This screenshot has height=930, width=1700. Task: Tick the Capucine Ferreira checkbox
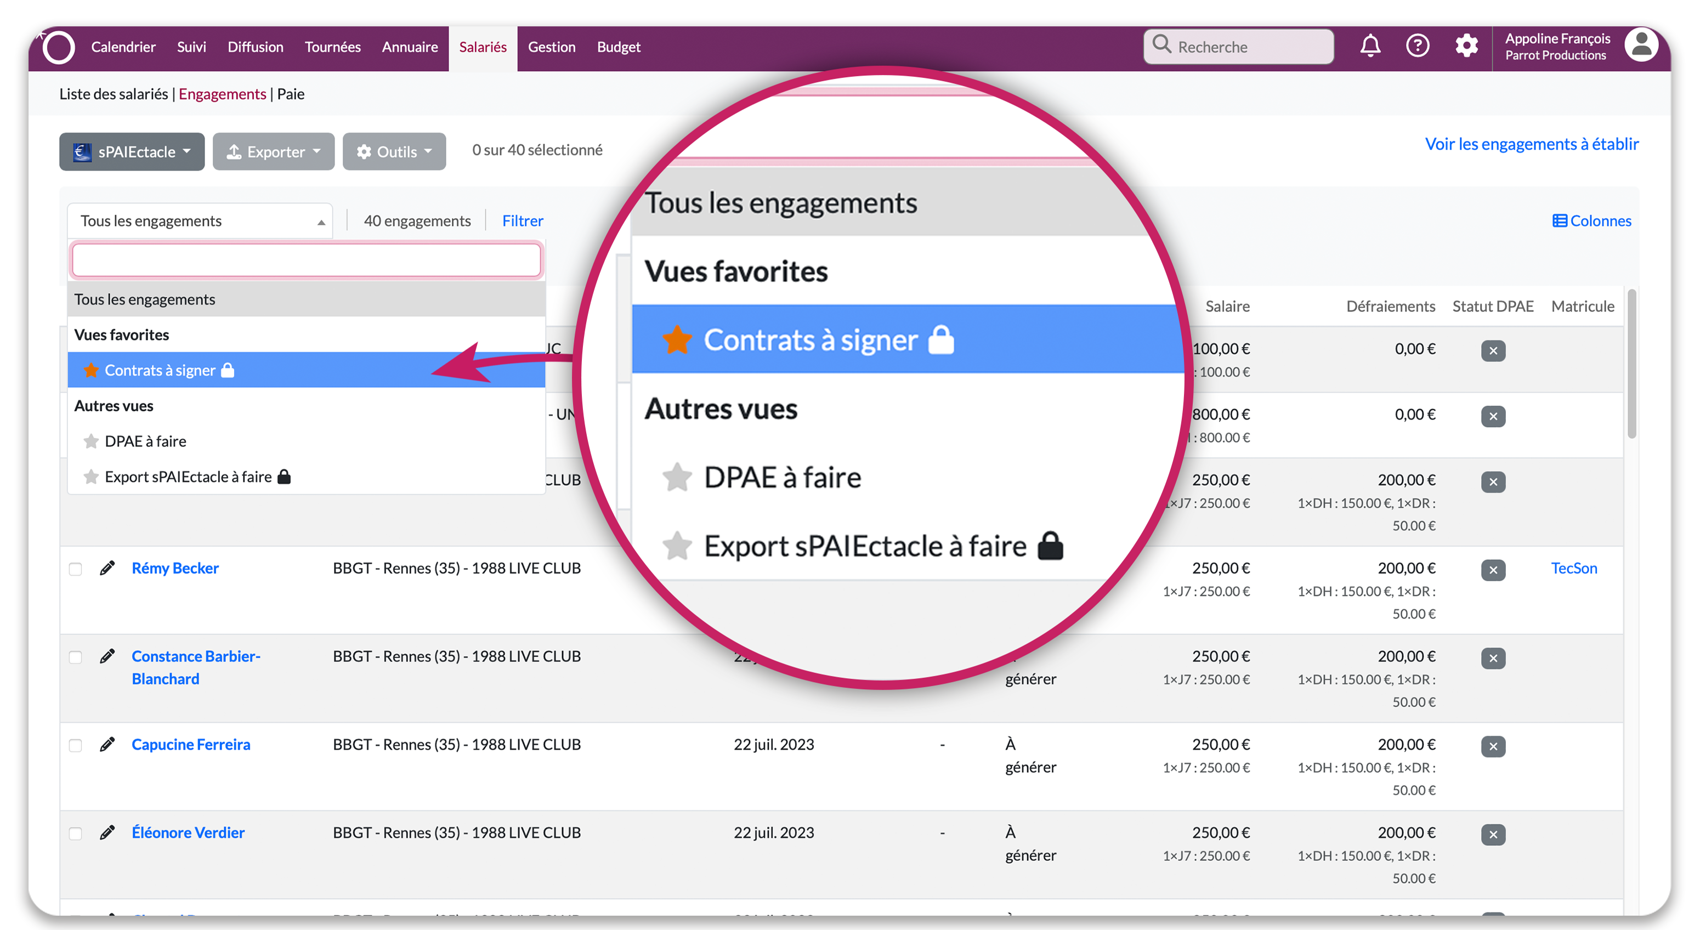75,745
